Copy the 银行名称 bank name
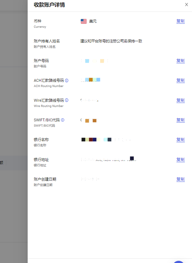 click(x=180, y=140)
